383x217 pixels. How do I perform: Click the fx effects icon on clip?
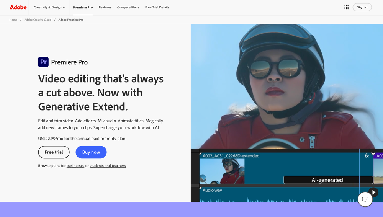point(367,156)
